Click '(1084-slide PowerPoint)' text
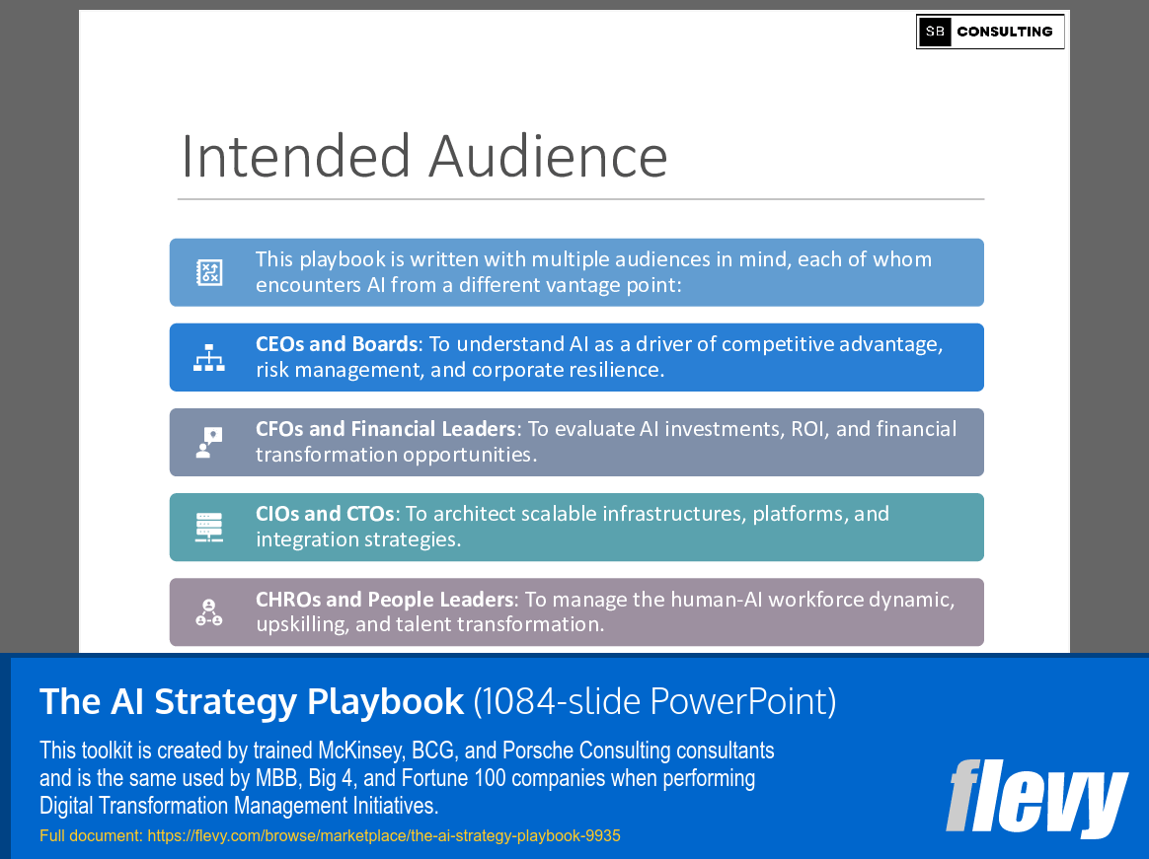The height and width of the screenshot is (859, 1149). 654,701
